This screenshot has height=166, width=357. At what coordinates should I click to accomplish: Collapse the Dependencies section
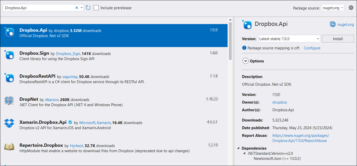tap(239, 148)
